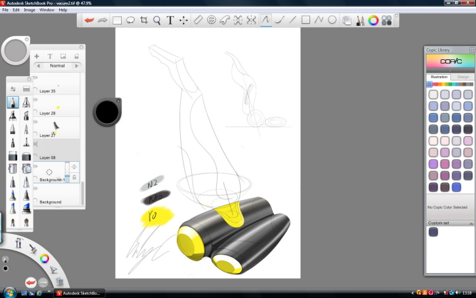Screen dimensions: 476x298
Task: Select the Steady Stroke tool
Action: pyautogui.click(x=279, y=20)
